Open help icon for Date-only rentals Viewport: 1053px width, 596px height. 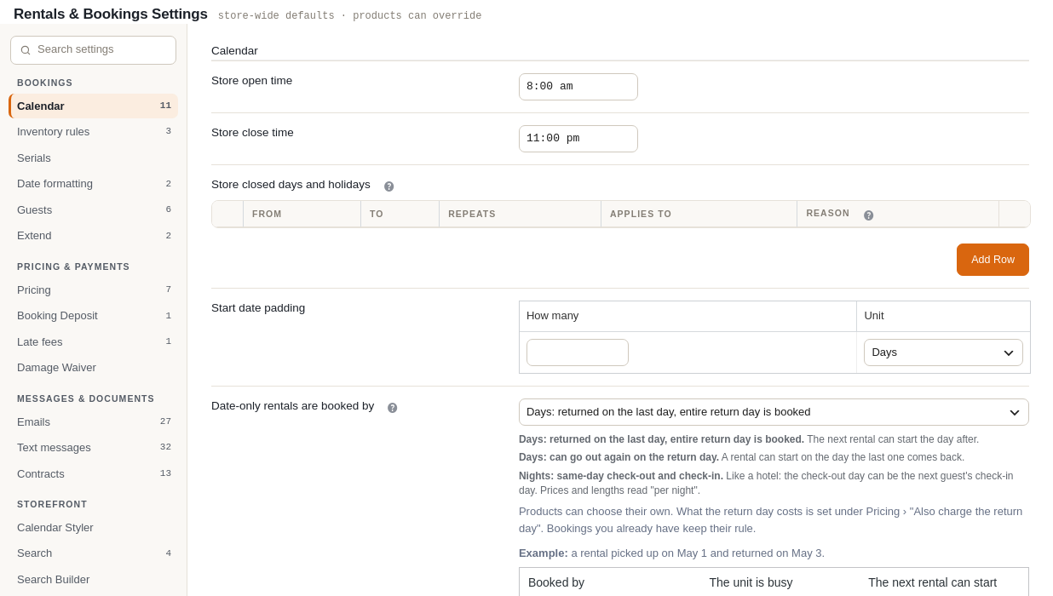click(x=393, y=408)
